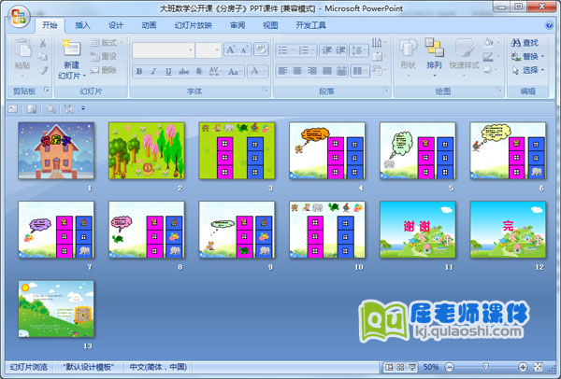Viewport: 561px width, 379px height.
Task: Select slide 13 thumbnail
Action: [x=56, y=309]
